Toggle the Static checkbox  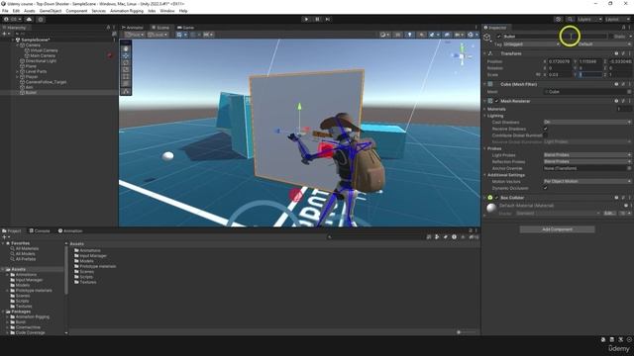pos(610,37)
